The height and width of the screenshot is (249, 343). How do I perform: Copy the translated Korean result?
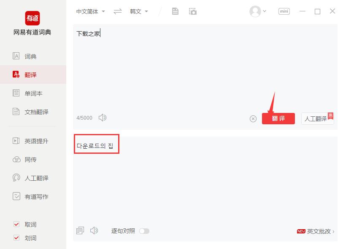pos(80,230)
